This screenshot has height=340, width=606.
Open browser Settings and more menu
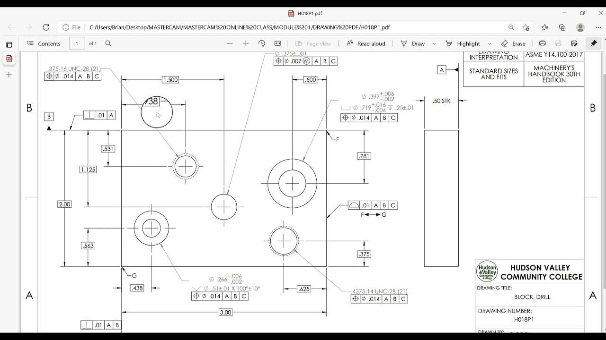(x=597, y=27)
